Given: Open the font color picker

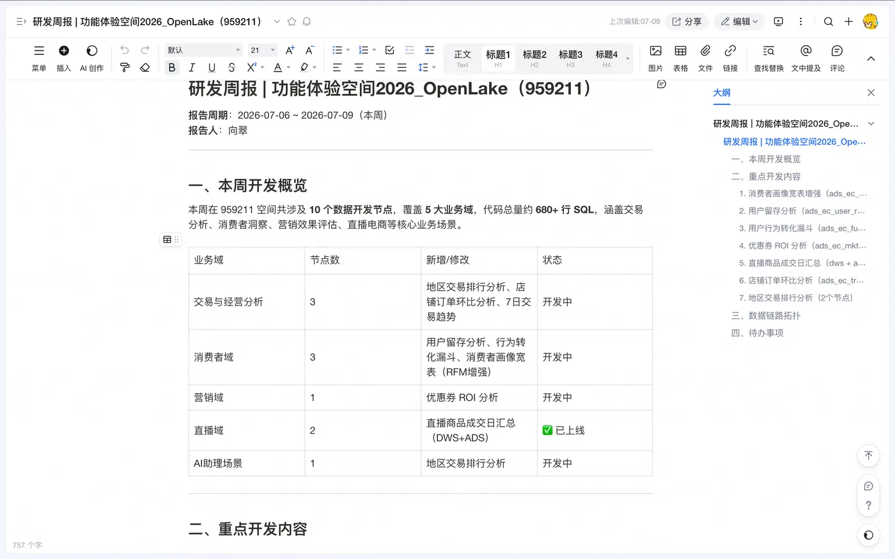Looking at the screenshot, I should click(278, 67).
